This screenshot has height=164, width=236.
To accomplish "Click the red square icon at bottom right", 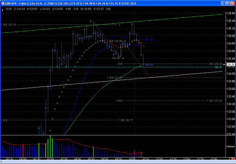I will pyautogui.click(x=233, y=159).
